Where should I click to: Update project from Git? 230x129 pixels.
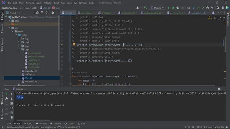click(194, 8)
